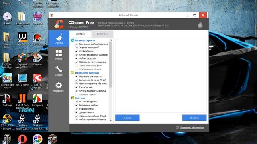Uncheck Списки быстрого доступа checkbox
The height and width of the screenshot is (144, 257).
pos(77,91)
